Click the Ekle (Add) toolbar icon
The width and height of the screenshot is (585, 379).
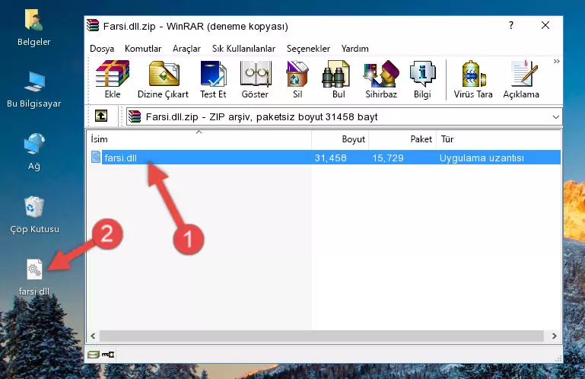coord(113,80)
